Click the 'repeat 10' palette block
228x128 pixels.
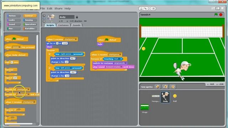pos(13,80)
